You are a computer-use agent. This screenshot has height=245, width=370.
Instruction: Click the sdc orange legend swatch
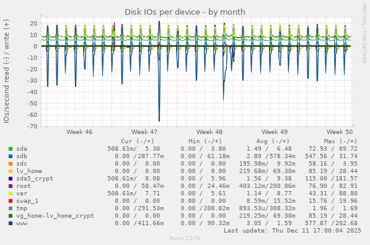[x=11, y=164]
